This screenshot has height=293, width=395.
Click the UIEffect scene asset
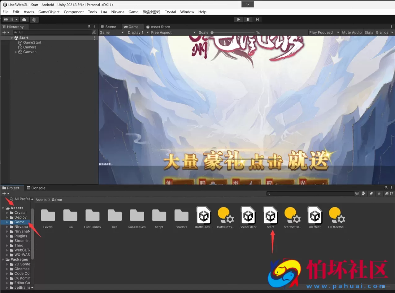point(315,215)
